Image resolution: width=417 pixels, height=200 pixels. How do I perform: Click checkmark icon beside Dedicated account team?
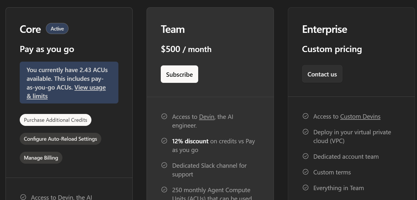(306, 156)
